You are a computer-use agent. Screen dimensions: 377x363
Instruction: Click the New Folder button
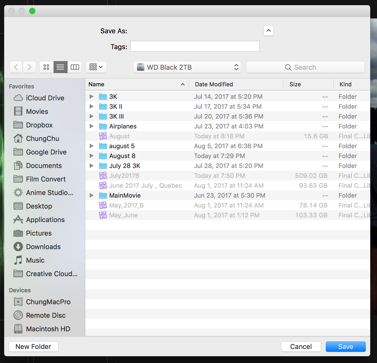(34, 346)
